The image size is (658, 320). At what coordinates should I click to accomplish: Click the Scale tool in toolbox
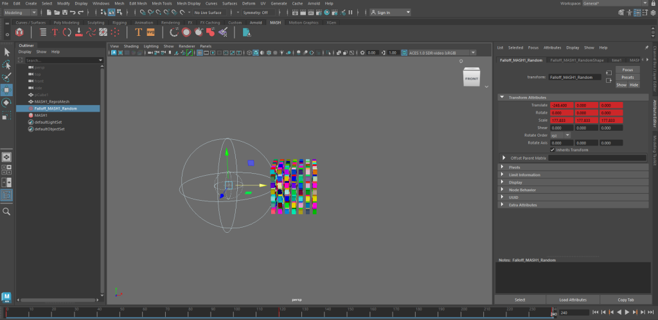[x=6, y=116]
